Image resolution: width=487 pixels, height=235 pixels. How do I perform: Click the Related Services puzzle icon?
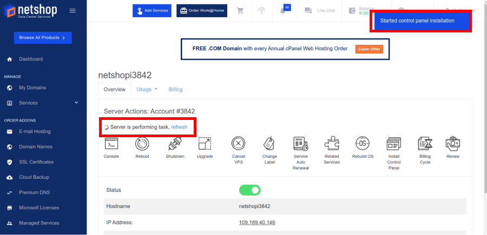point(332,144)
